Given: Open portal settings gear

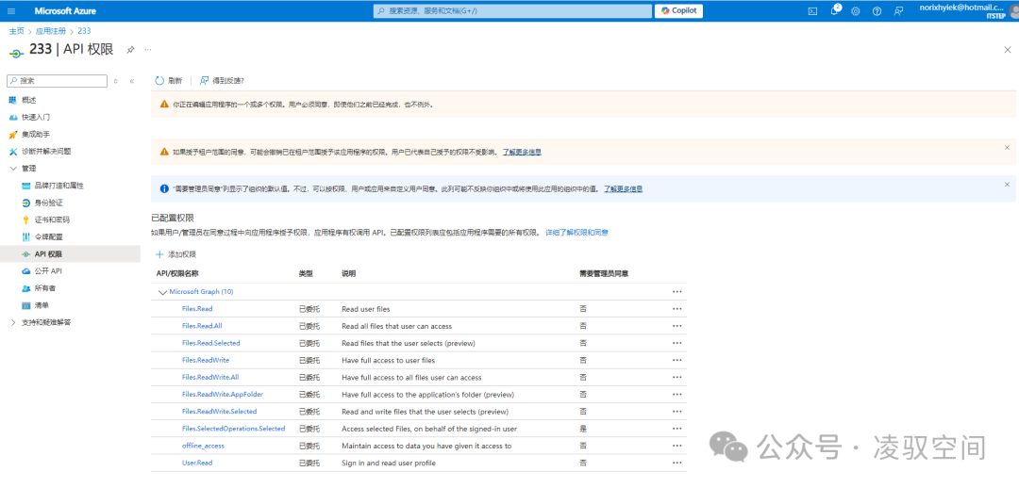Looking at the screenshot, I should (856, 10).
